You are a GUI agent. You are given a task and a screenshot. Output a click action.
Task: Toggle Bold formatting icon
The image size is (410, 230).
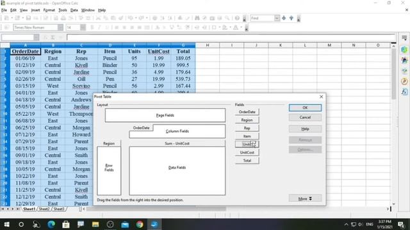pyautogui.click(x=92, y=27)
